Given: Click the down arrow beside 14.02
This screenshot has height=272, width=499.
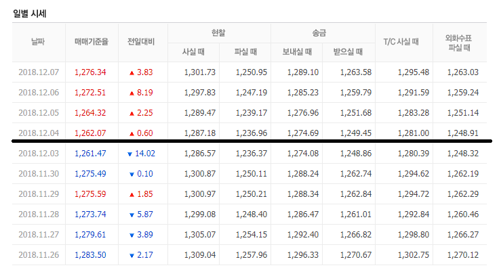Looking at the screenshot, I should pyautogui.click(x=129, y=154).
